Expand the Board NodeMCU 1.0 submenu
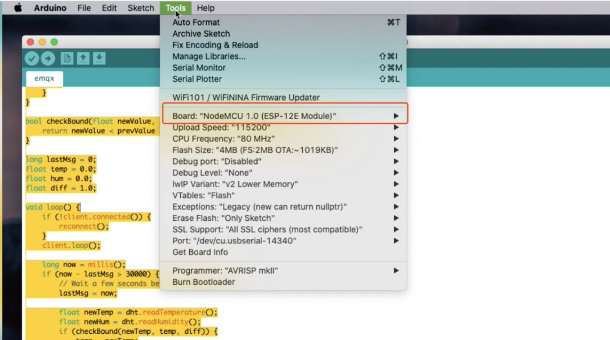The image size is (610, 340). 283,116
